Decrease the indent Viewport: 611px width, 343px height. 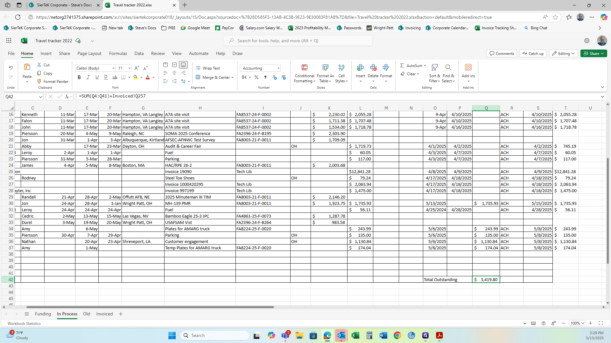tap(165, 81)
